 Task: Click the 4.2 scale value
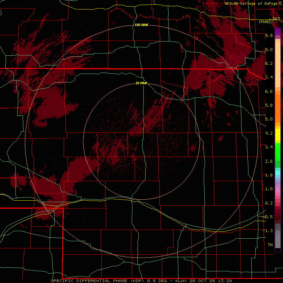coord(269,133)
